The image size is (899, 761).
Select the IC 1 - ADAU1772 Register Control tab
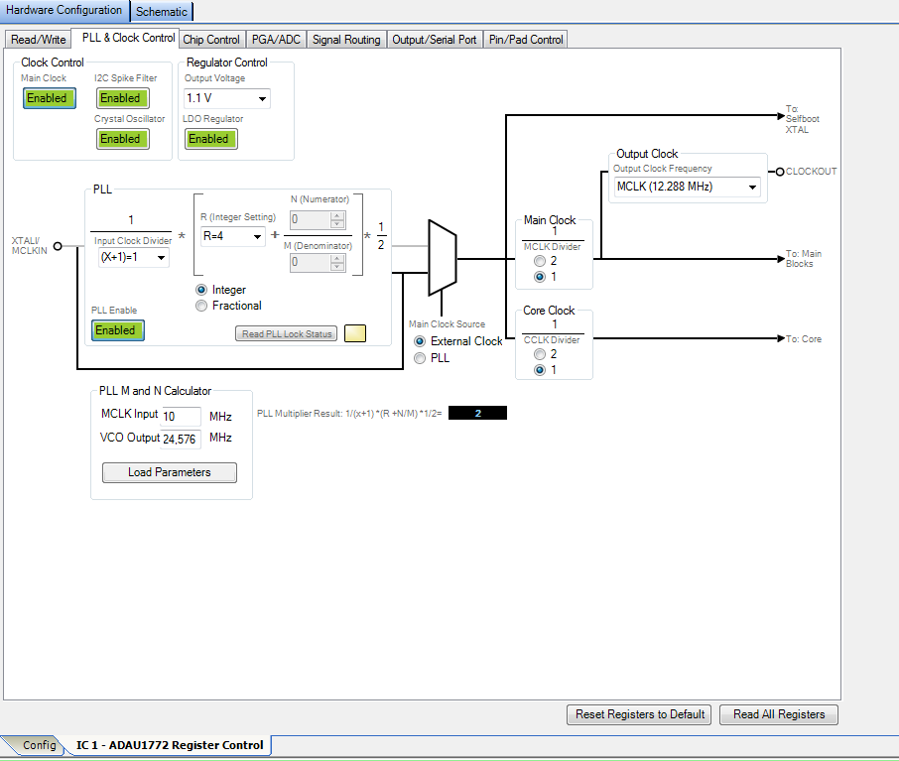(171, 745)
